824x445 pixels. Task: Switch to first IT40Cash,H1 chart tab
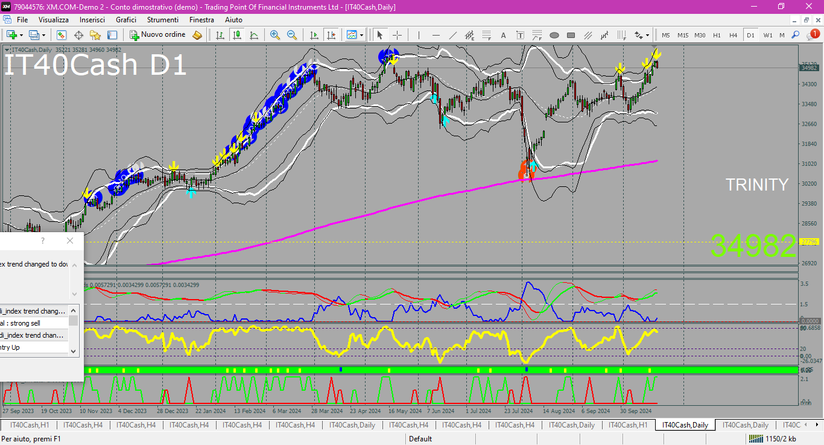(x=30, y=425)
